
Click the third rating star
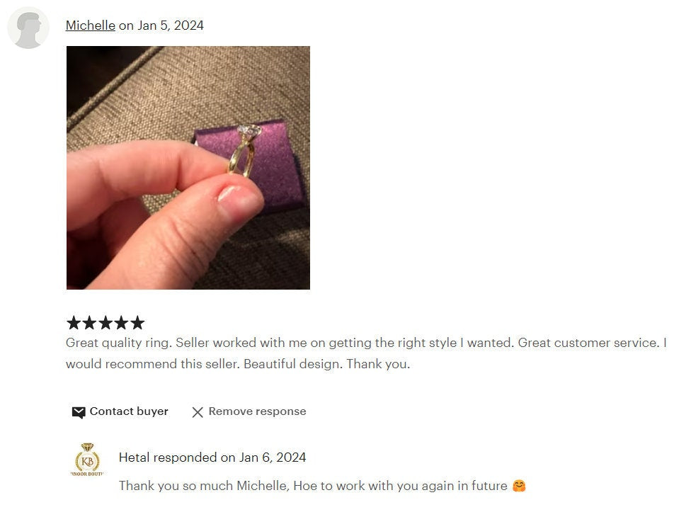[105, 323]
